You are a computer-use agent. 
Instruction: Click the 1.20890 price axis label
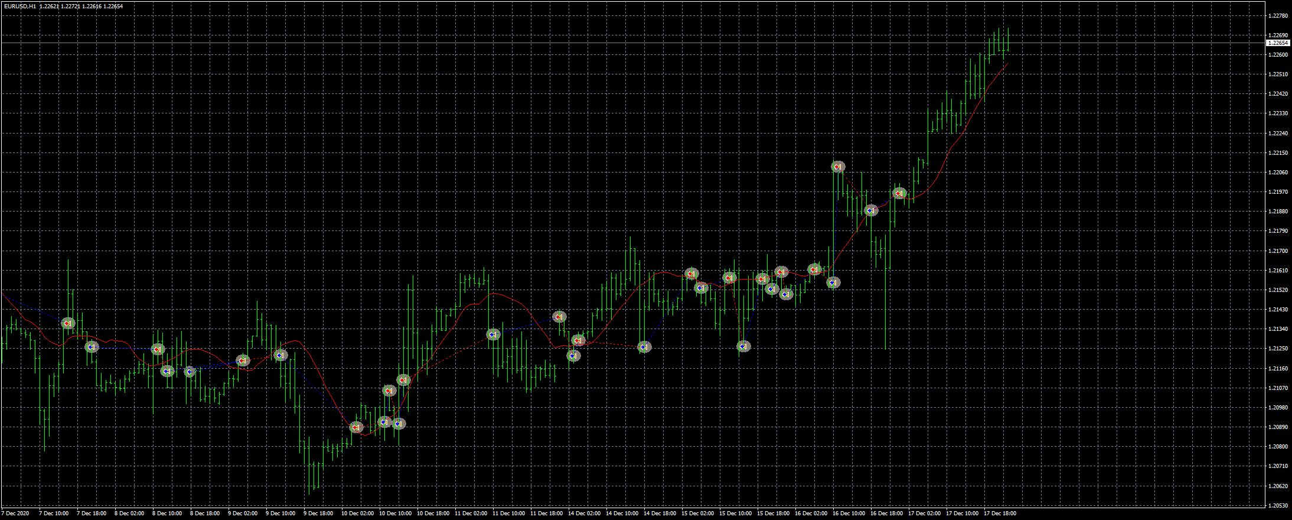(x=1278, y=427)
